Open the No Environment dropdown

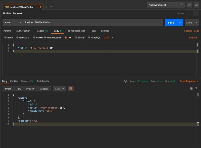(x=166, y=5)
